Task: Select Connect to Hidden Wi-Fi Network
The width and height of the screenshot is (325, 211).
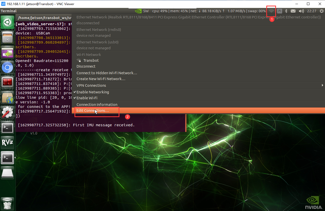Action: point(198,73)
